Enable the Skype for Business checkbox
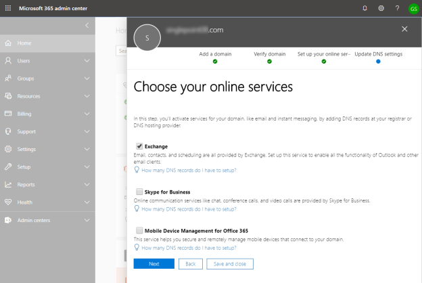This screenshot has width=422, height=283. [x=139, y=192]
